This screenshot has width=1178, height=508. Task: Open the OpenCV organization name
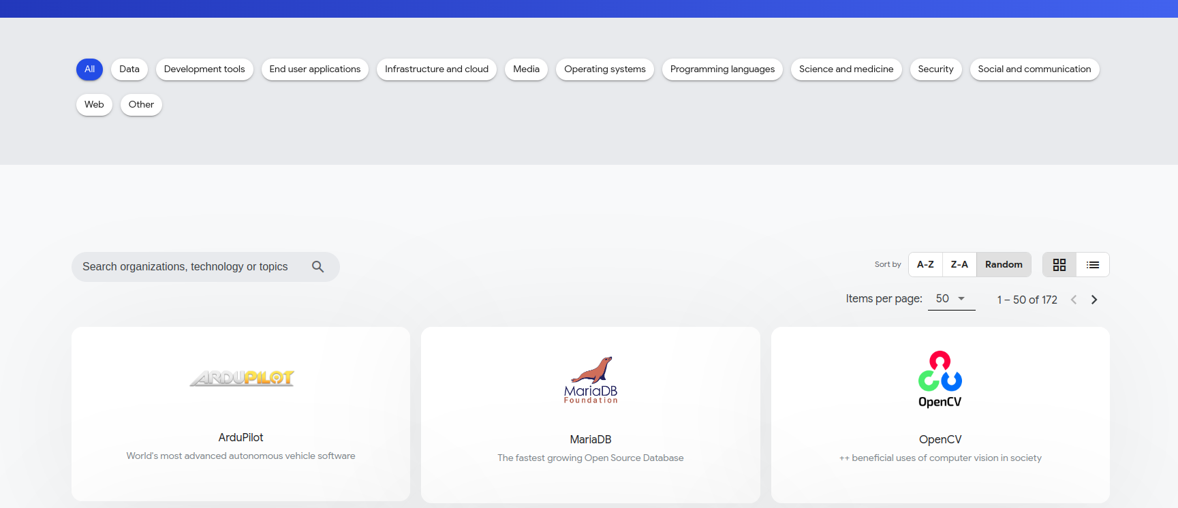tap(940, 440)
